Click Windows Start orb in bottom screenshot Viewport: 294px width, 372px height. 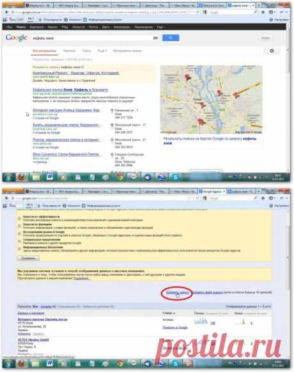tap(8, 364)
